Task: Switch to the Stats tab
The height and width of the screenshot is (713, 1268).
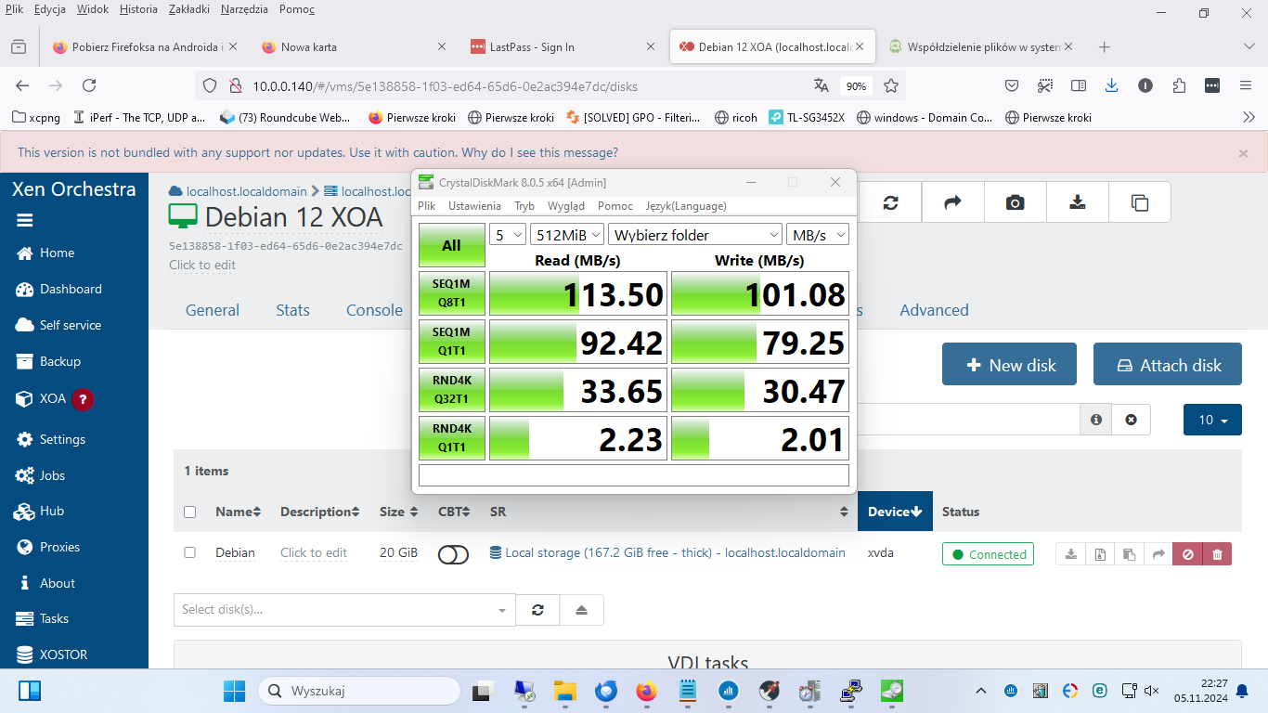Action: click(292, 310)
